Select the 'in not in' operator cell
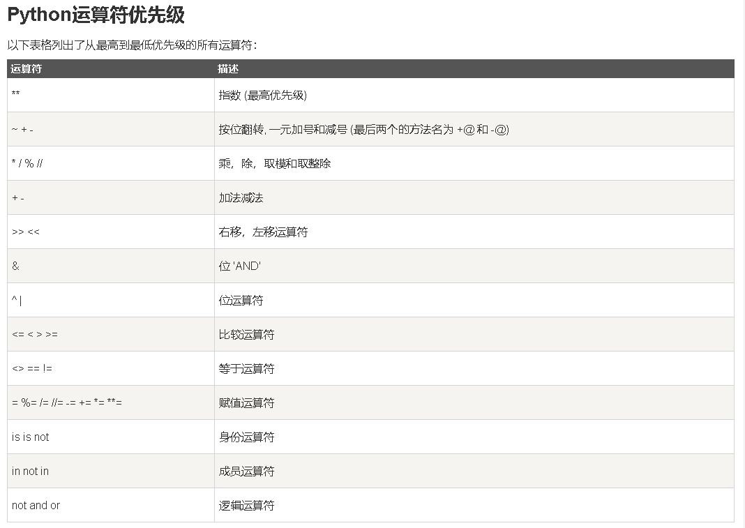The height and width of the screenshot is (528, 745). point(111,472)
